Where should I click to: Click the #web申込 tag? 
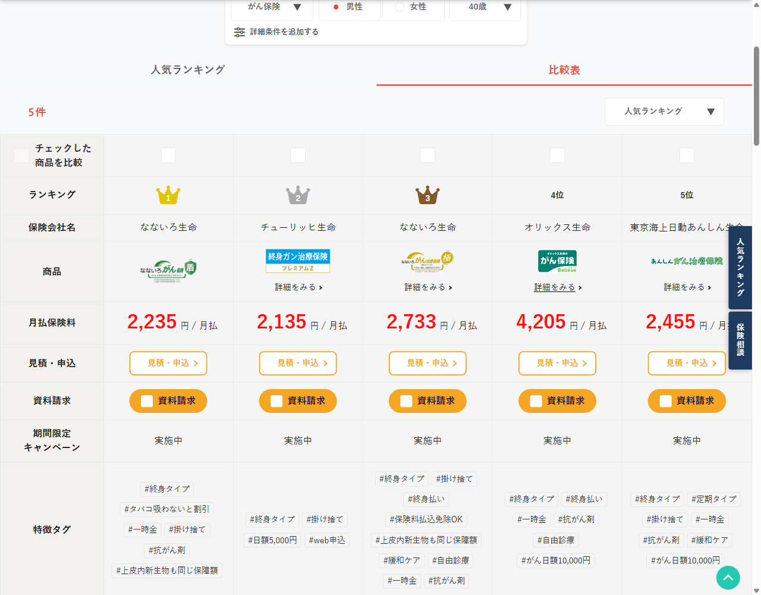(x=327, y=540)
